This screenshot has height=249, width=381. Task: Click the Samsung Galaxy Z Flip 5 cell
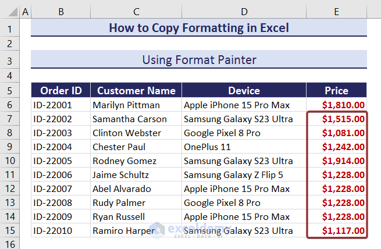click(x=244, y=175)
